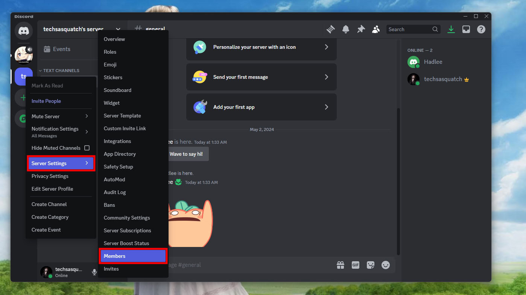Open the sticker picker icon
This screenshot has width=526, height=295.
coord(371,265)
